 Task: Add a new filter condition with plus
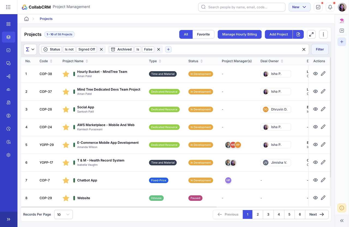click(x=168, y=49)
